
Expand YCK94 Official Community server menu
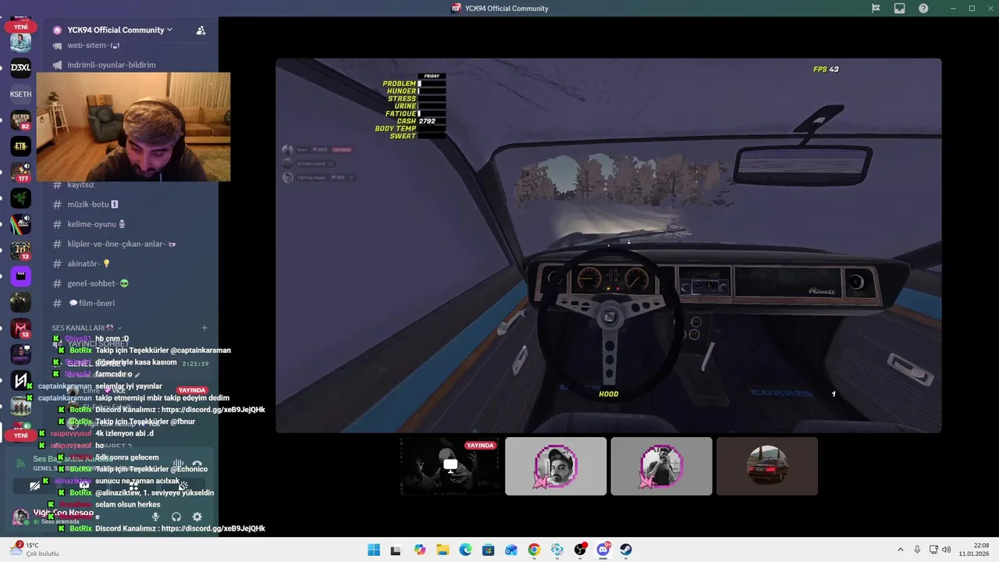point(119,30)
